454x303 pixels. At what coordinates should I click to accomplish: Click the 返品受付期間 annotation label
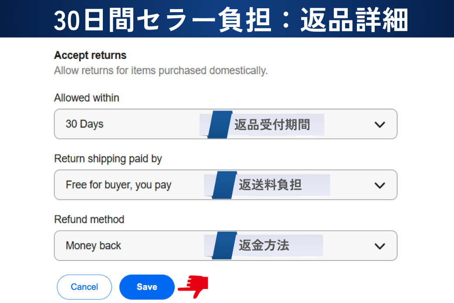coord(272,125)
